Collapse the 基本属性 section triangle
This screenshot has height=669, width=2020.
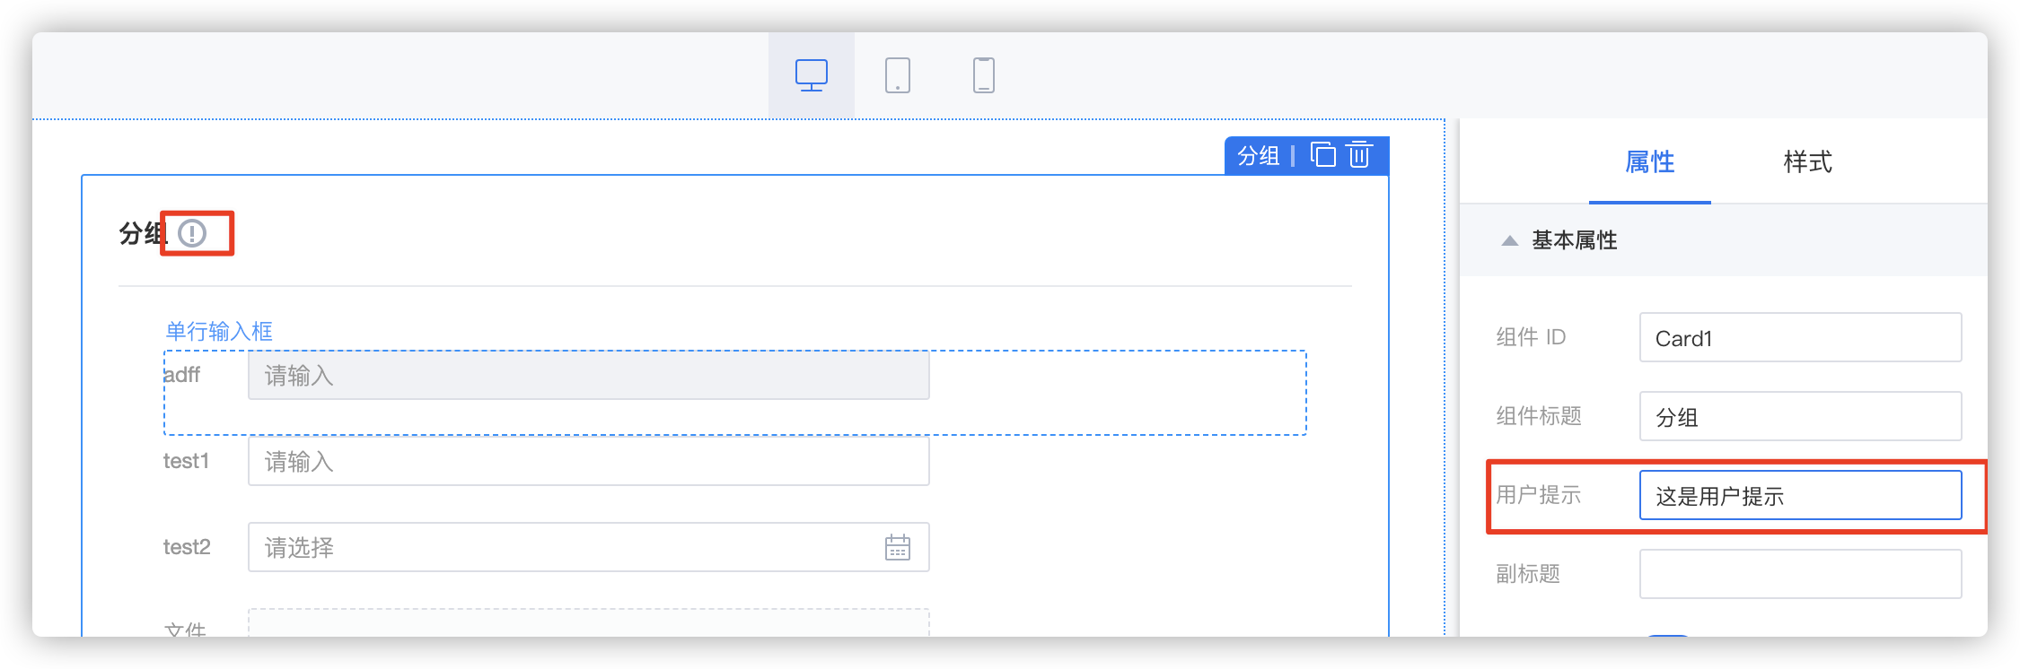click(1509, 240)
